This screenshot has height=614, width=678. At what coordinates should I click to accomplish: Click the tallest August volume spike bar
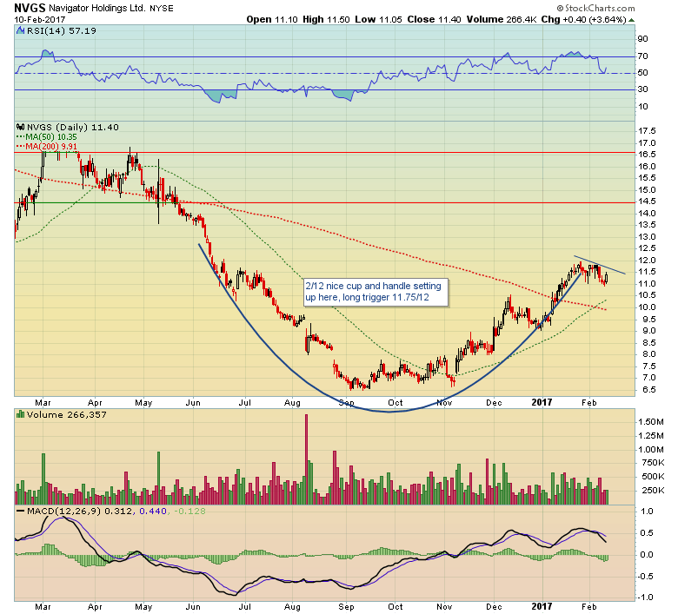pos(307,459)
